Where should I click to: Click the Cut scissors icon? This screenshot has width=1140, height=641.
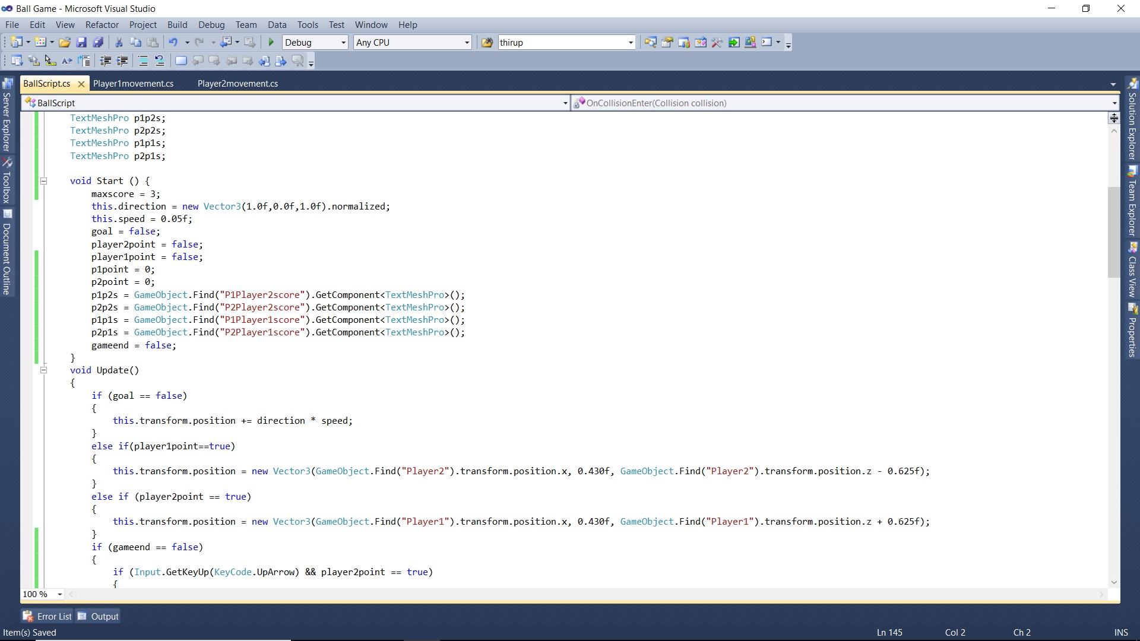tap(119, 42)
